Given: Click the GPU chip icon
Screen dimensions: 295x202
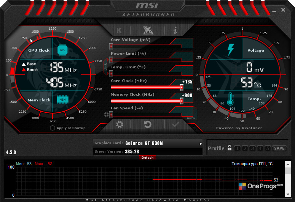Looking at the screenshot, I should (x=62, y=50).
